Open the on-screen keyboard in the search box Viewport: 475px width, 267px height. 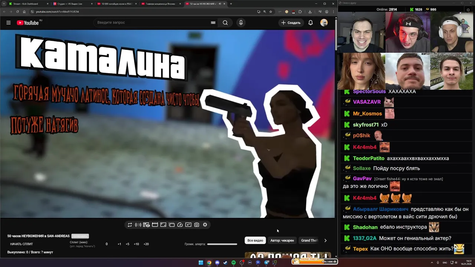tap(213, 23)
